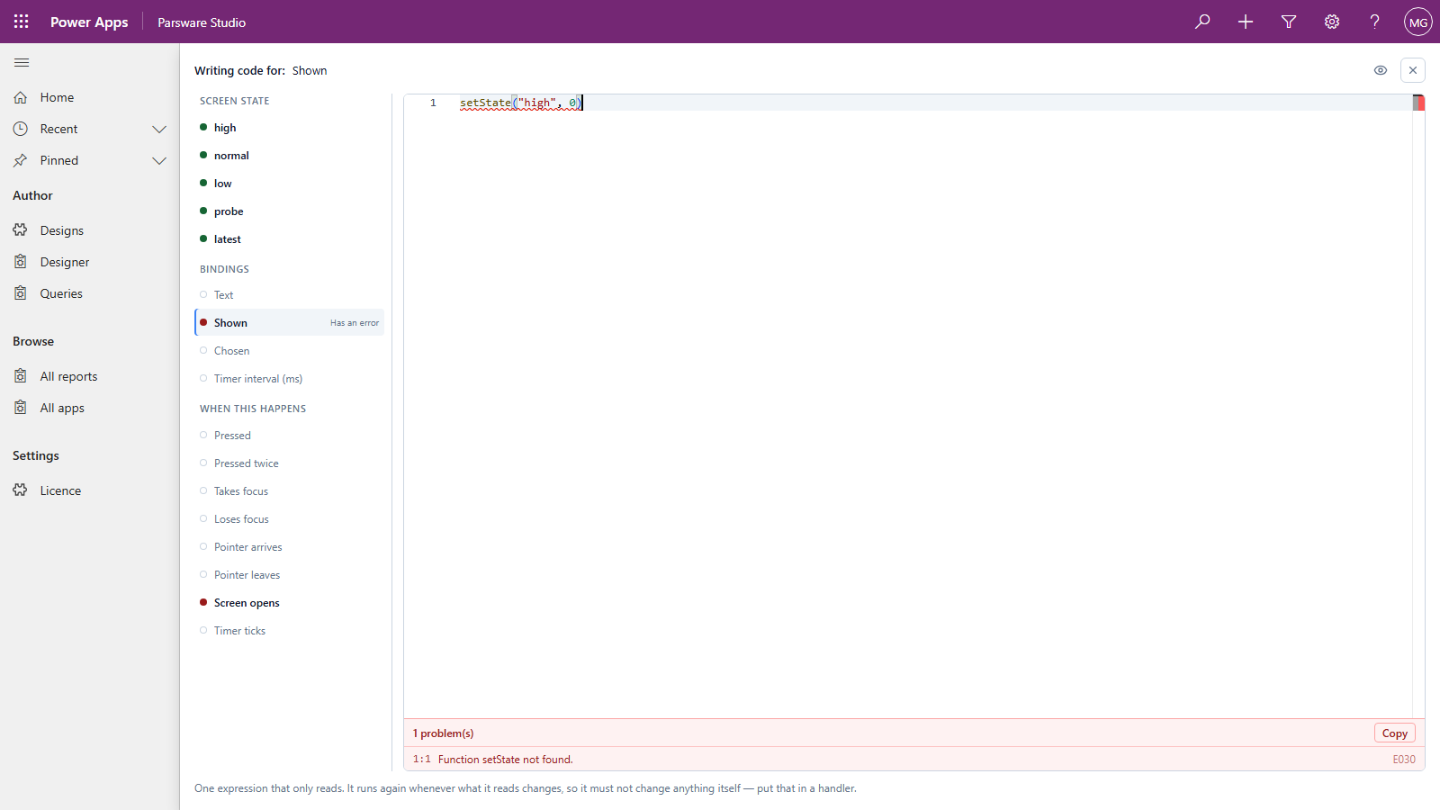
Task: Select the Text binding
Action: [289, 295]
